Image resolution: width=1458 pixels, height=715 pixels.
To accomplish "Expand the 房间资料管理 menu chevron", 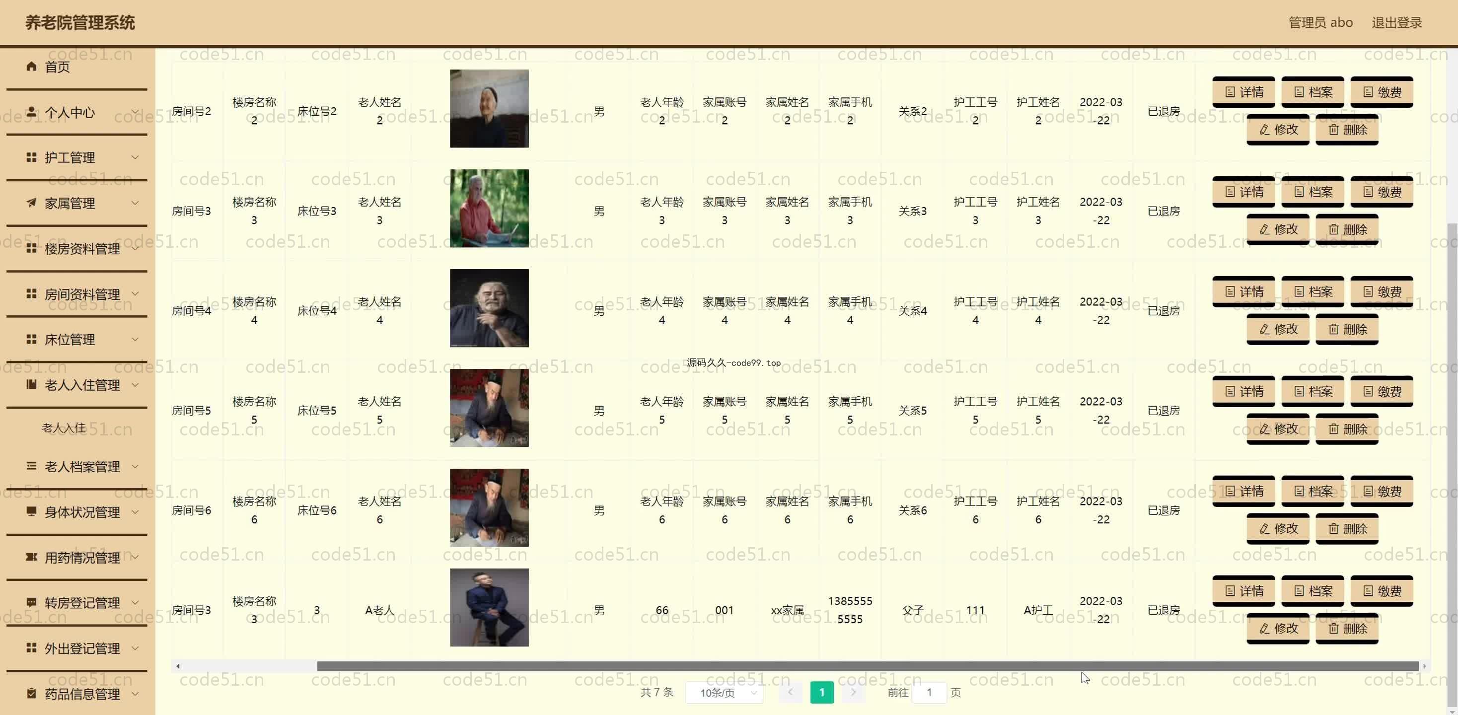I will coord(135,293).
